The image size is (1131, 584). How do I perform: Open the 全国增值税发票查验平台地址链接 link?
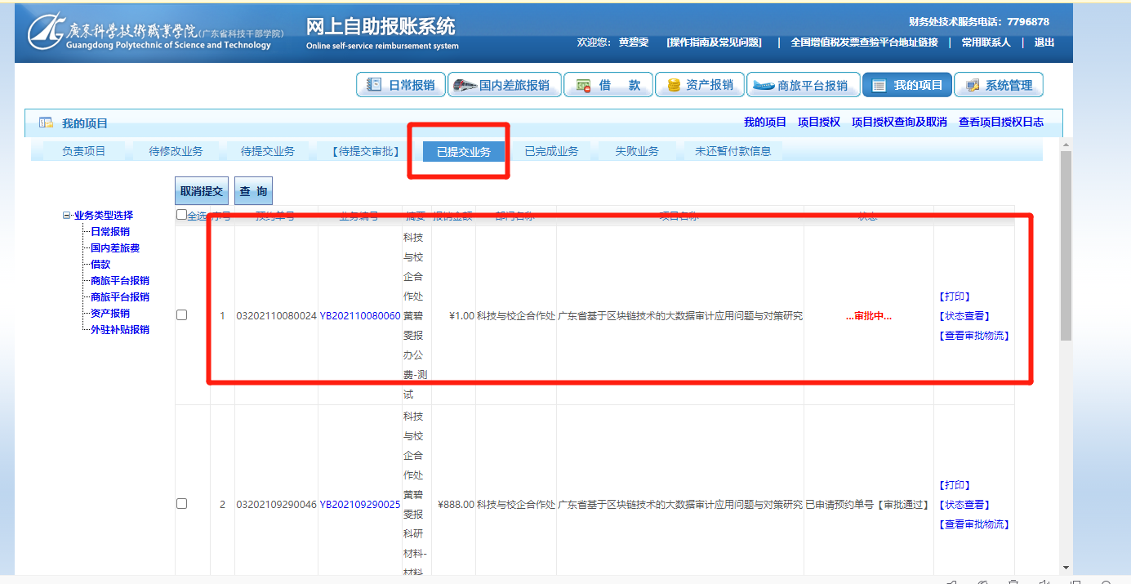coord(864,42)
